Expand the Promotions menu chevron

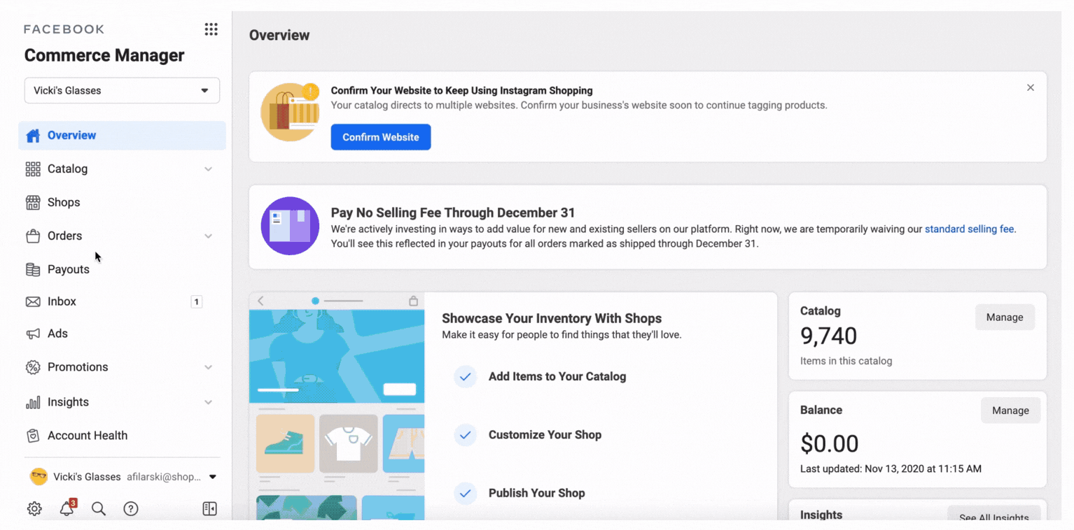click(208, 367)
